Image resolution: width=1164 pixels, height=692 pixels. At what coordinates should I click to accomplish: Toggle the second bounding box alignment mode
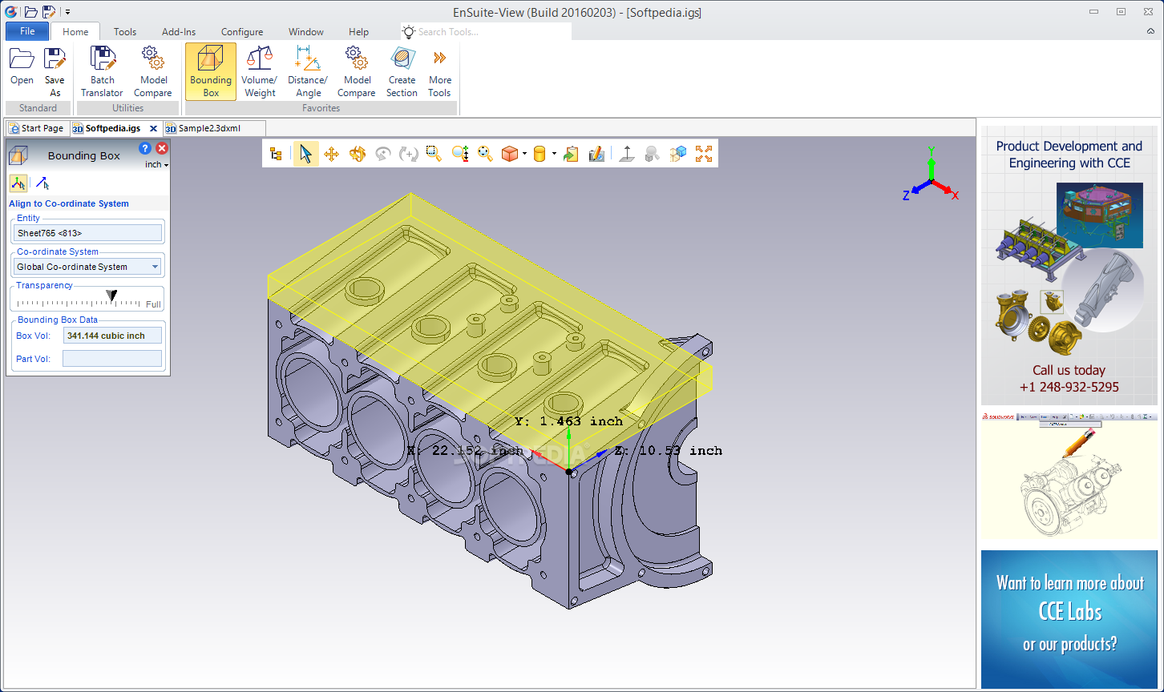[42, 183]
